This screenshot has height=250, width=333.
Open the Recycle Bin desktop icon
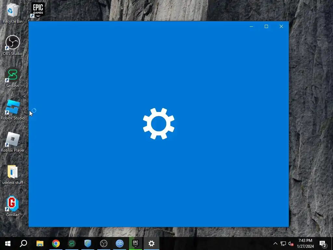pyautogui.click(x=13, y=14)
